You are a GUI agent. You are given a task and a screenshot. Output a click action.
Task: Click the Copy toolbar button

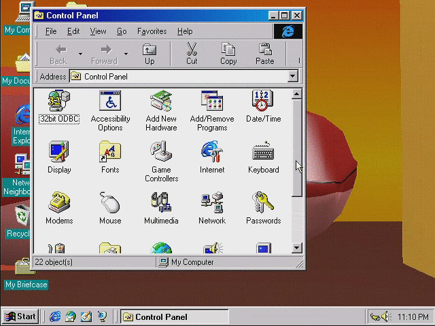(228, 54)
